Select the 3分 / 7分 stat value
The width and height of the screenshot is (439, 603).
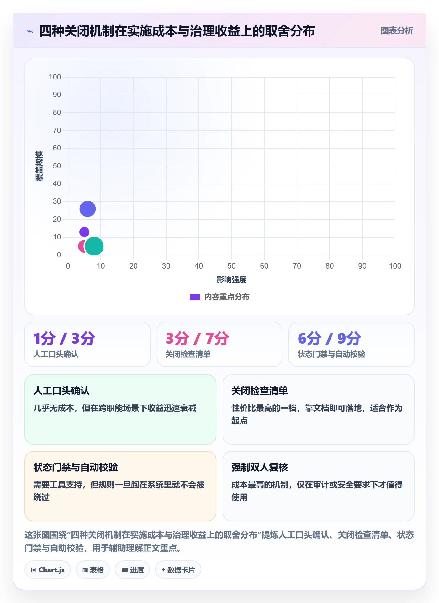click(x=197, y=339)
